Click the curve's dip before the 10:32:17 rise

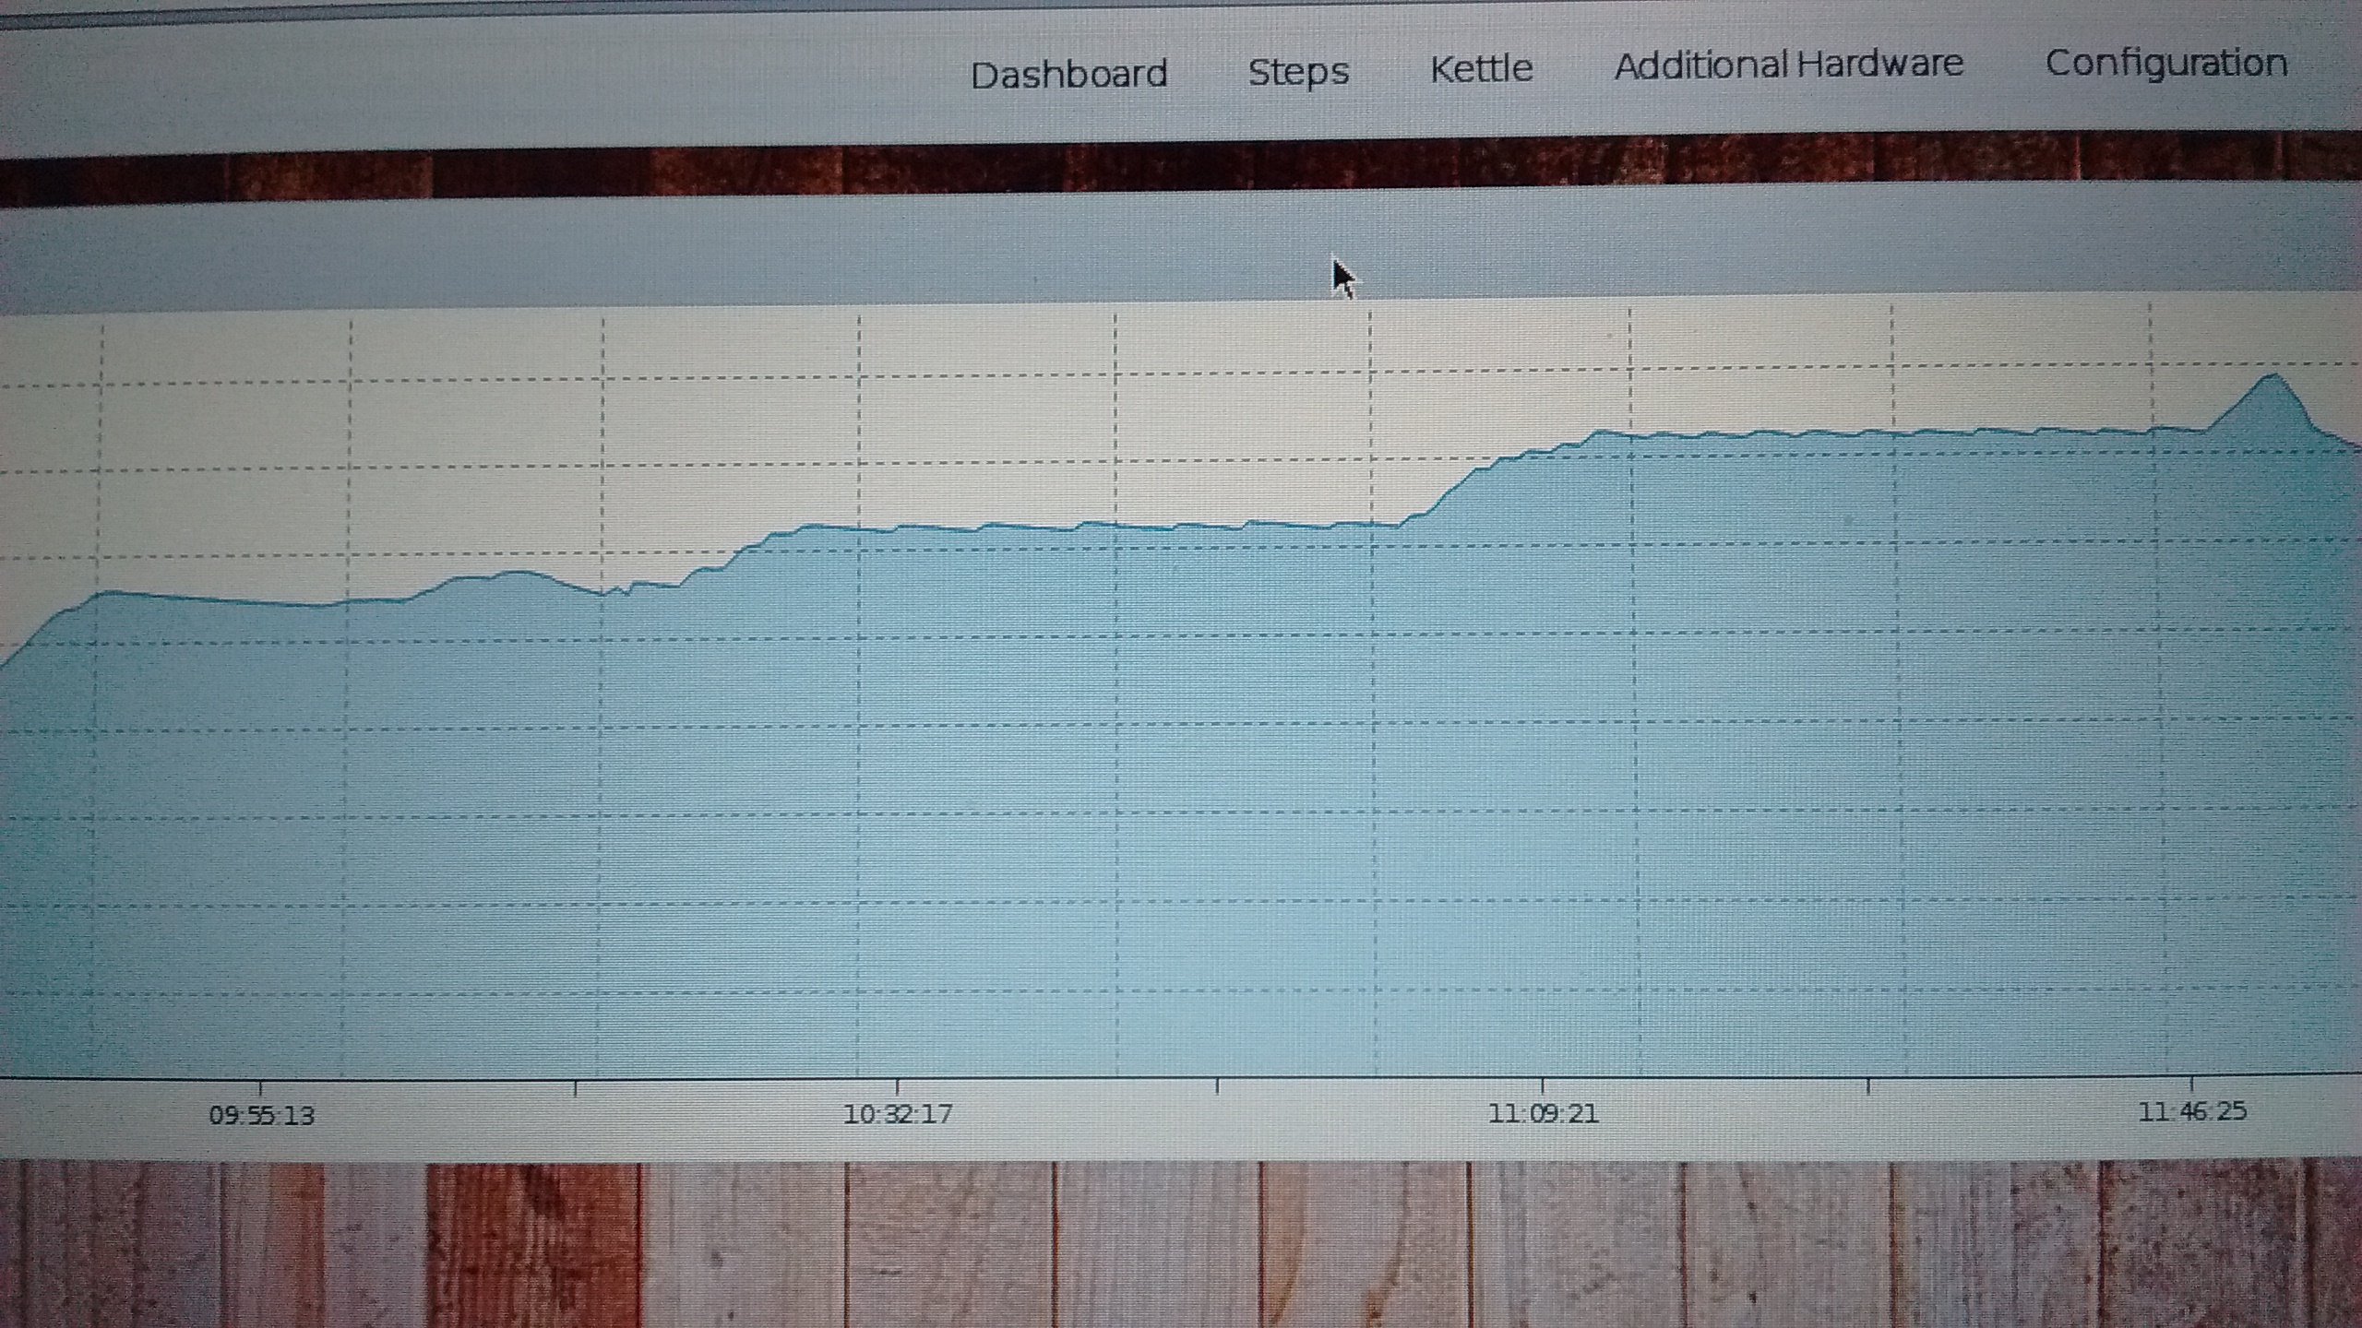point(602,595)
